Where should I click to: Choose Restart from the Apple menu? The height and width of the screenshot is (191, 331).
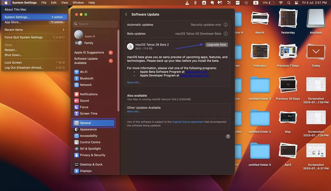point(11,50)
